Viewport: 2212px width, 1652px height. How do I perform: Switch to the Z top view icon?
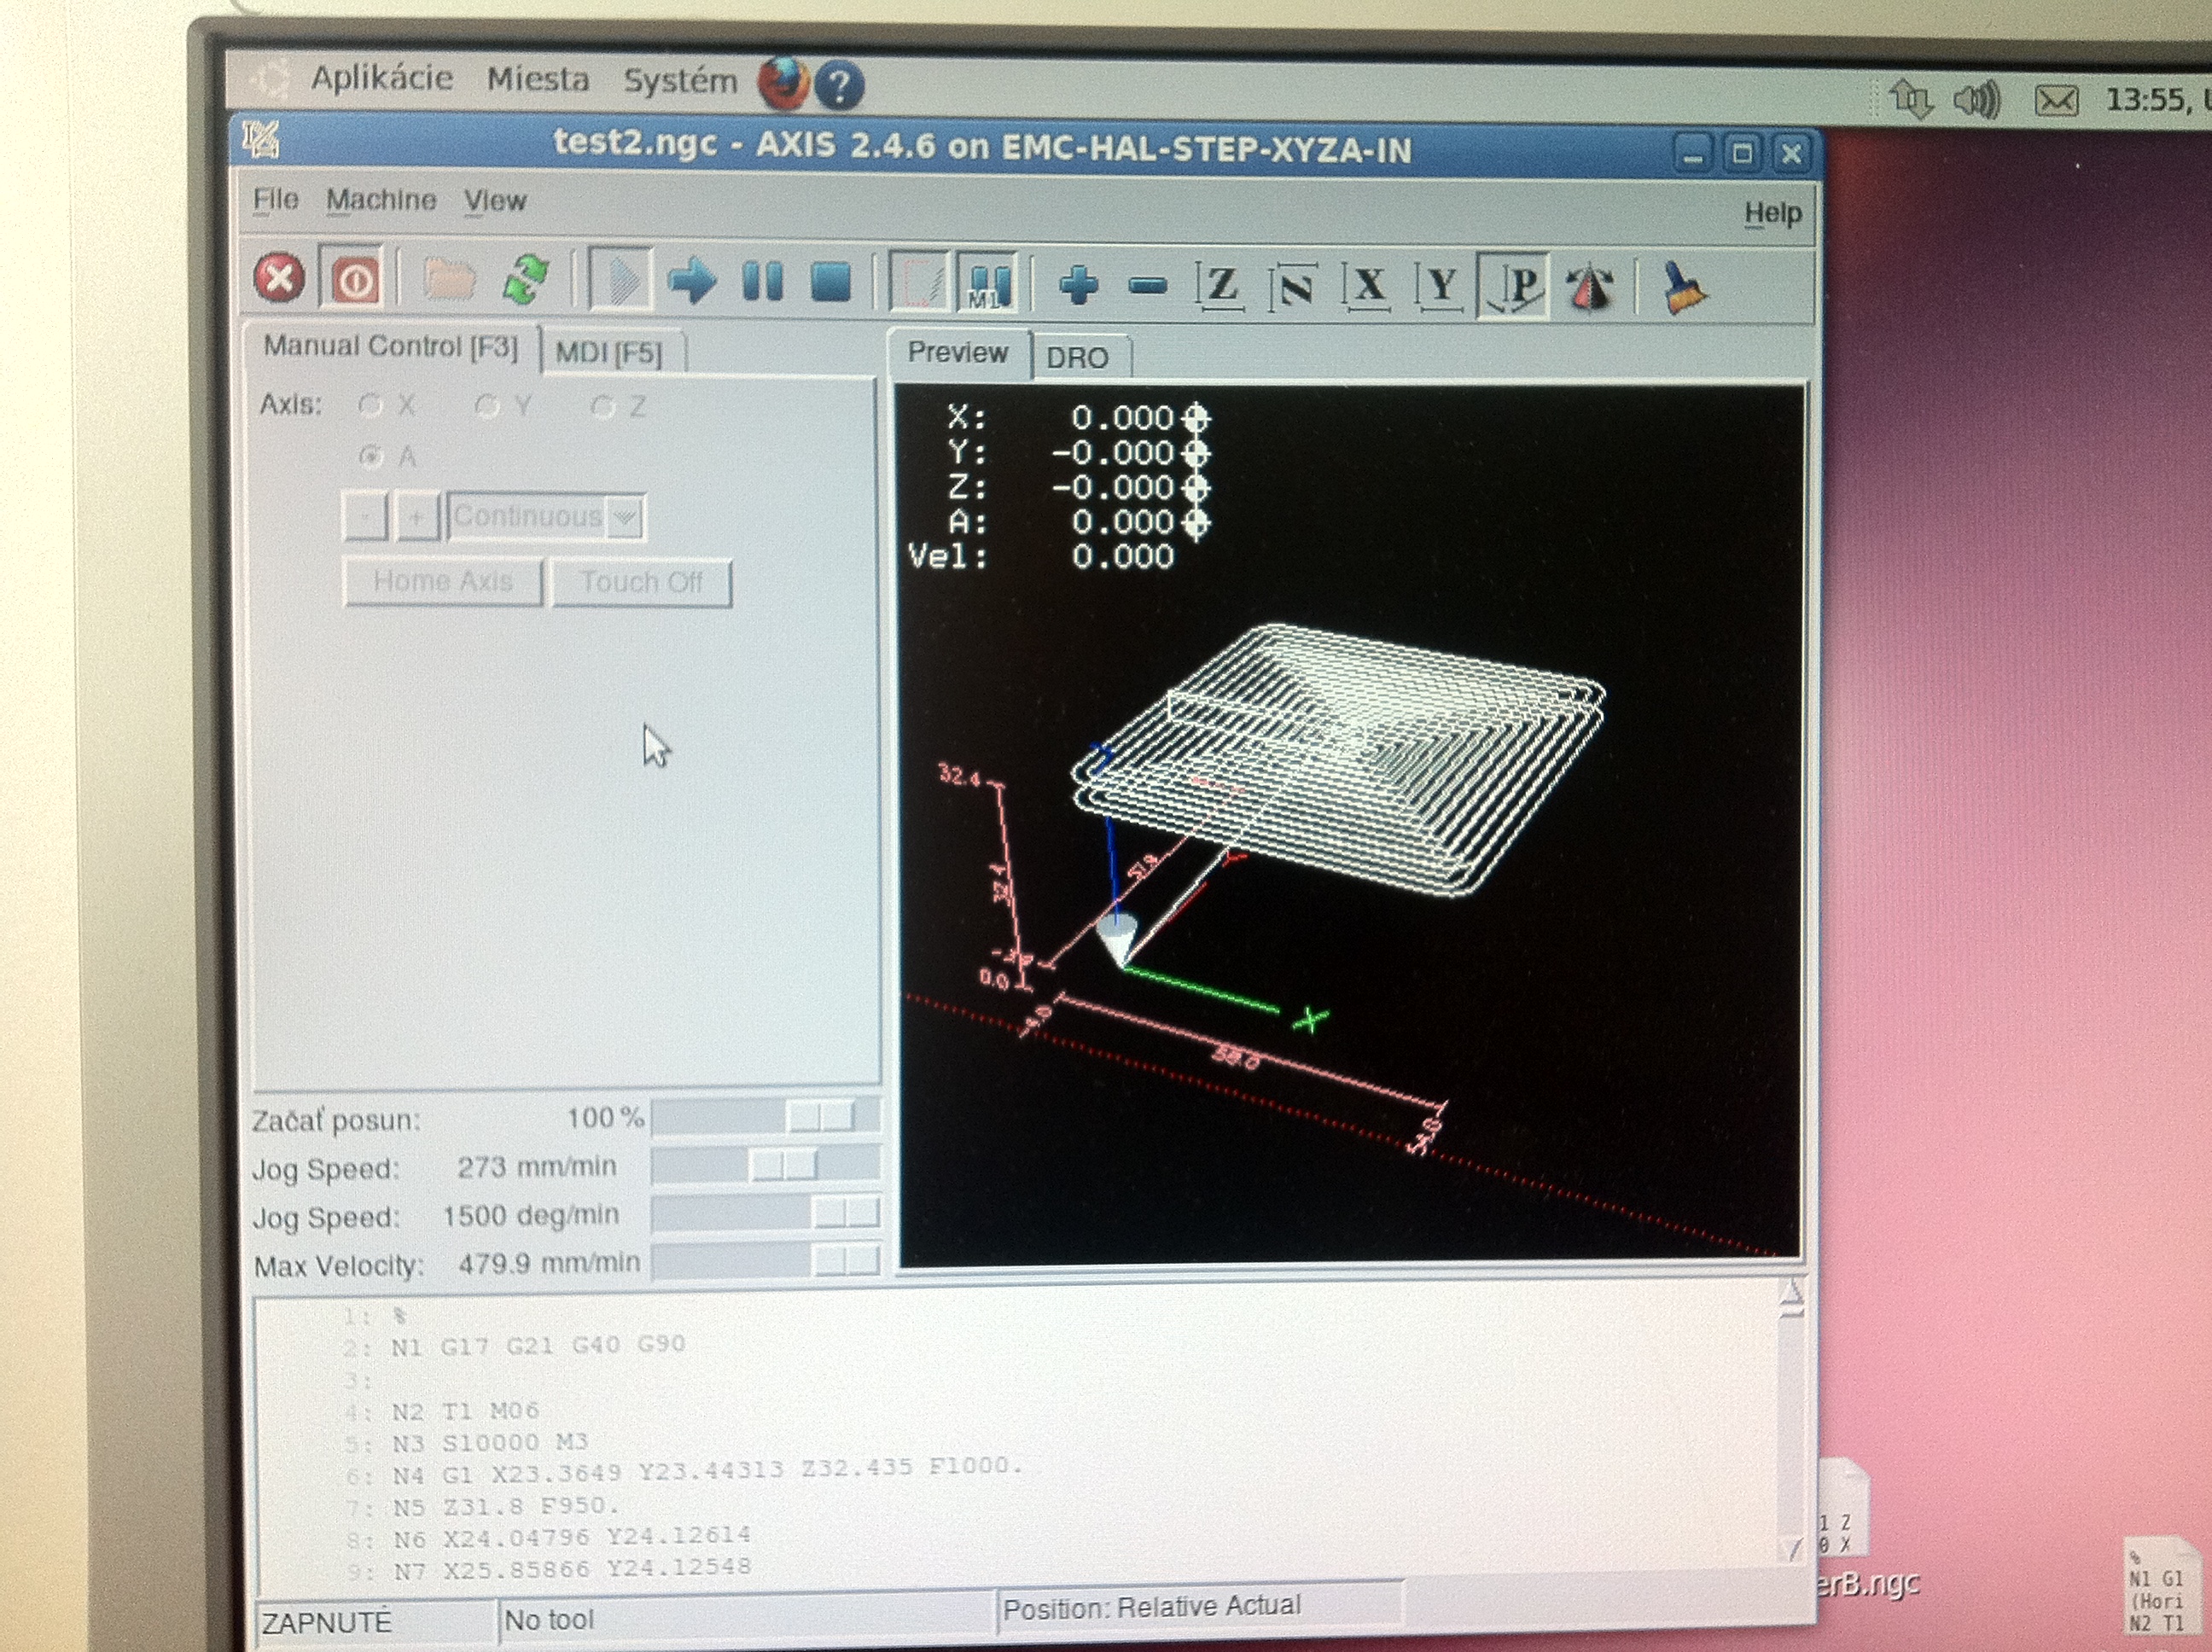(1220, 287)
